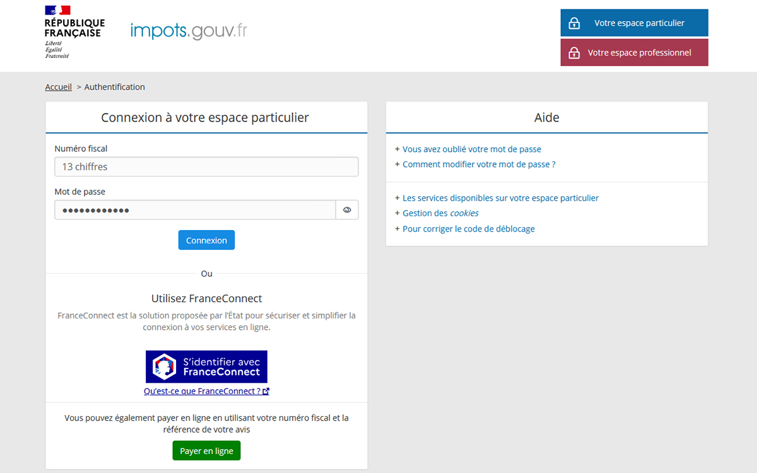This screenshot has height=473, width=757.
Task: Open the impots.gouv.fr site logo
Action: tap(189, 30)
